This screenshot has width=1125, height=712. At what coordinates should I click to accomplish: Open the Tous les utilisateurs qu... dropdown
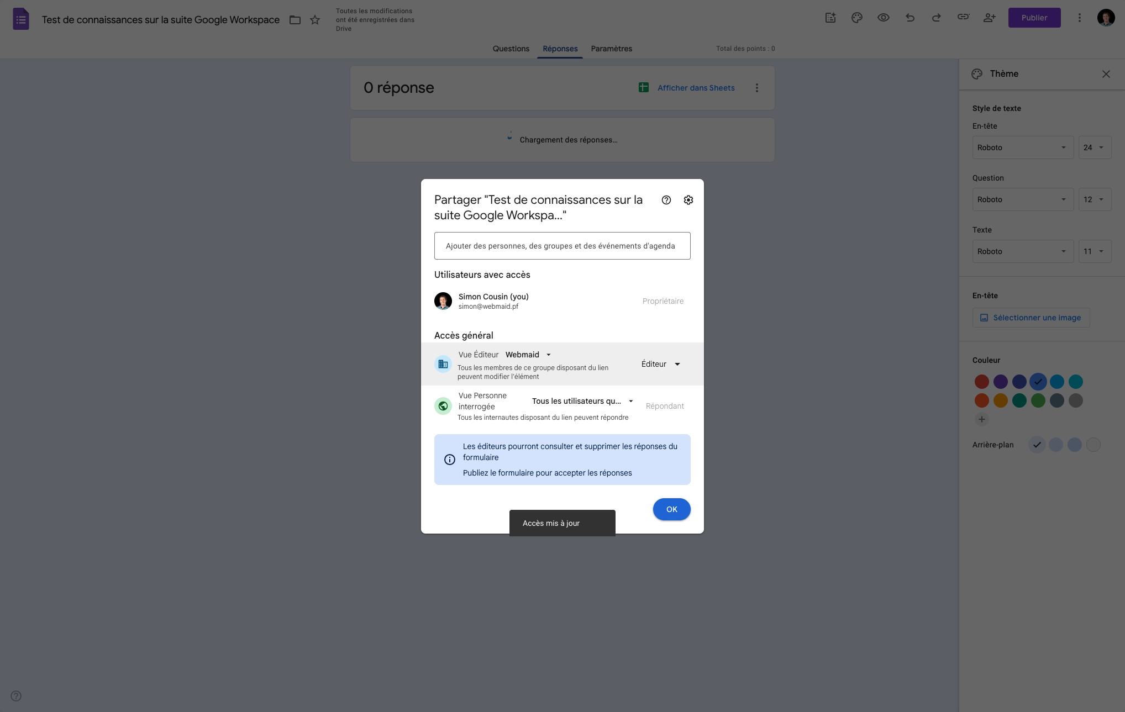coord(582,401)
